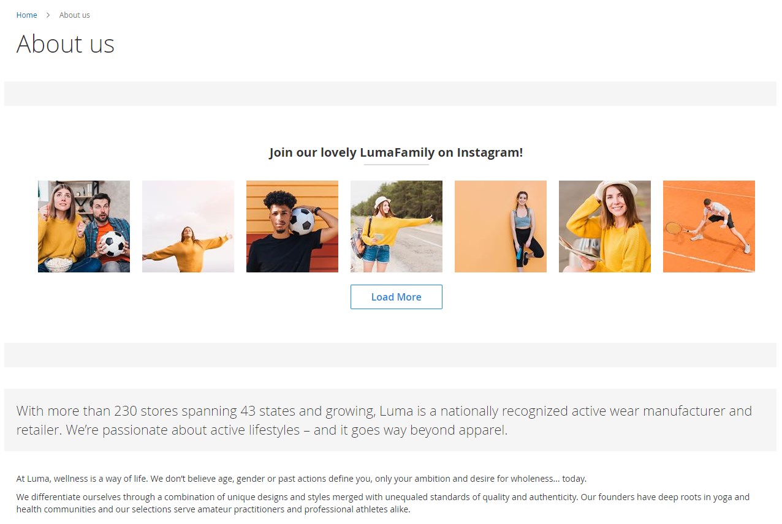This screenshot has width=782, height=524.
Task: Click the 230 stores spanning 43 states quote
Action: click(x=384, y=420)
